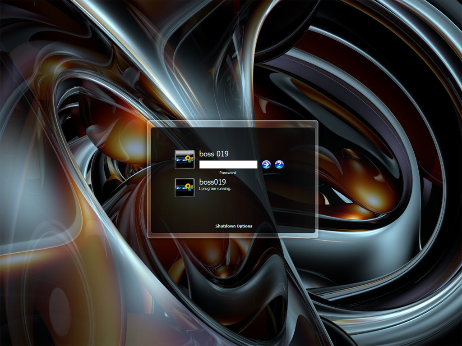The image size is (462, 346).
Task: Select the "boss019" account picture
Action: click(185, 187)
